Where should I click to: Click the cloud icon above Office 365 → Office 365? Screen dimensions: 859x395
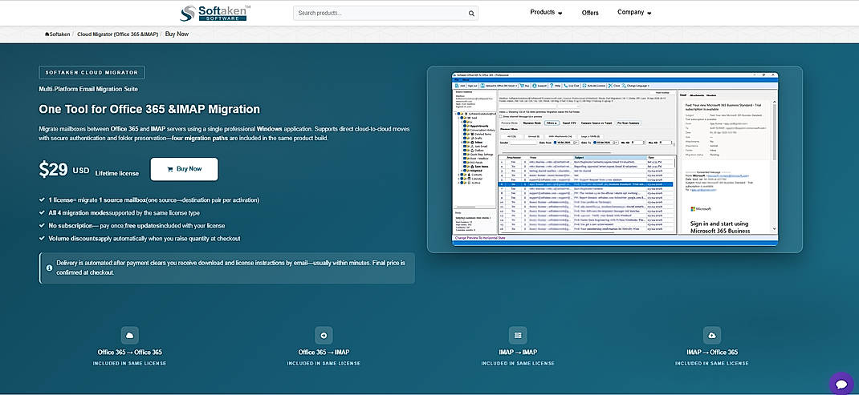130,335
